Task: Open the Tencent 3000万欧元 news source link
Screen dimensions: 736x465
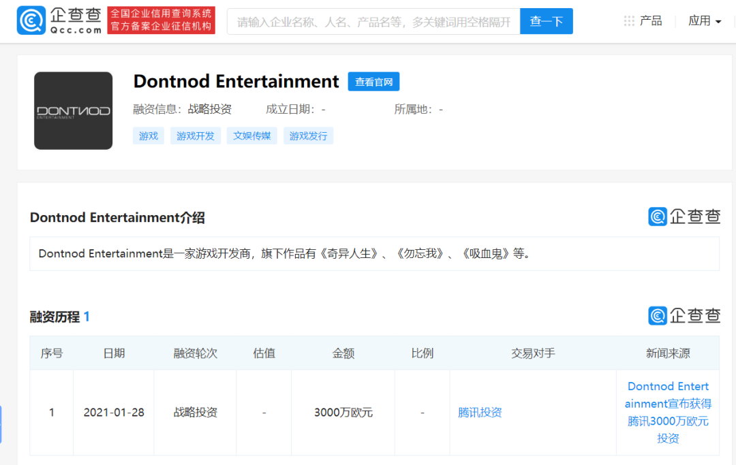Action: pyautogui.click(x=668, y=413)
